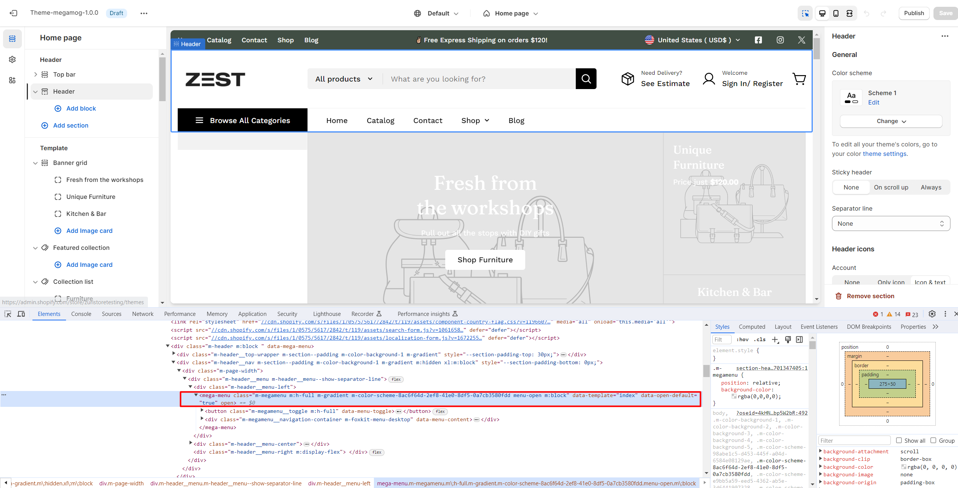Open the Separator line dropdown

(x=891, y=223)
